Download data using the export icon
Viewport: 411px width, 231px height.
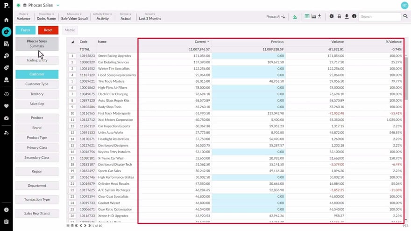[x=347, y=16]
